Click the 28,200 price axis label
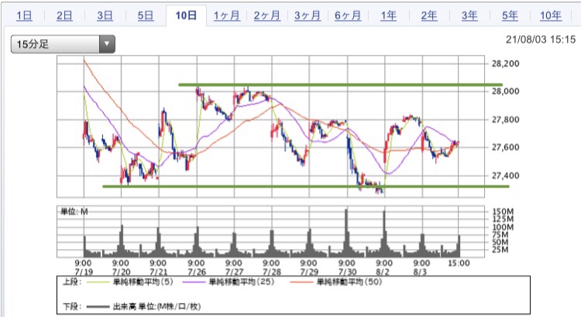This screenshot has width=581, height=317. [505, 63]
